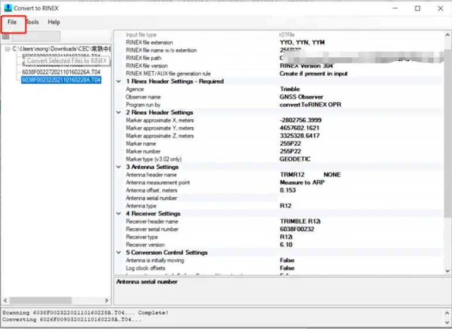Select the Receiver type row label
This screenshot has width=452, height=329.
142,237
